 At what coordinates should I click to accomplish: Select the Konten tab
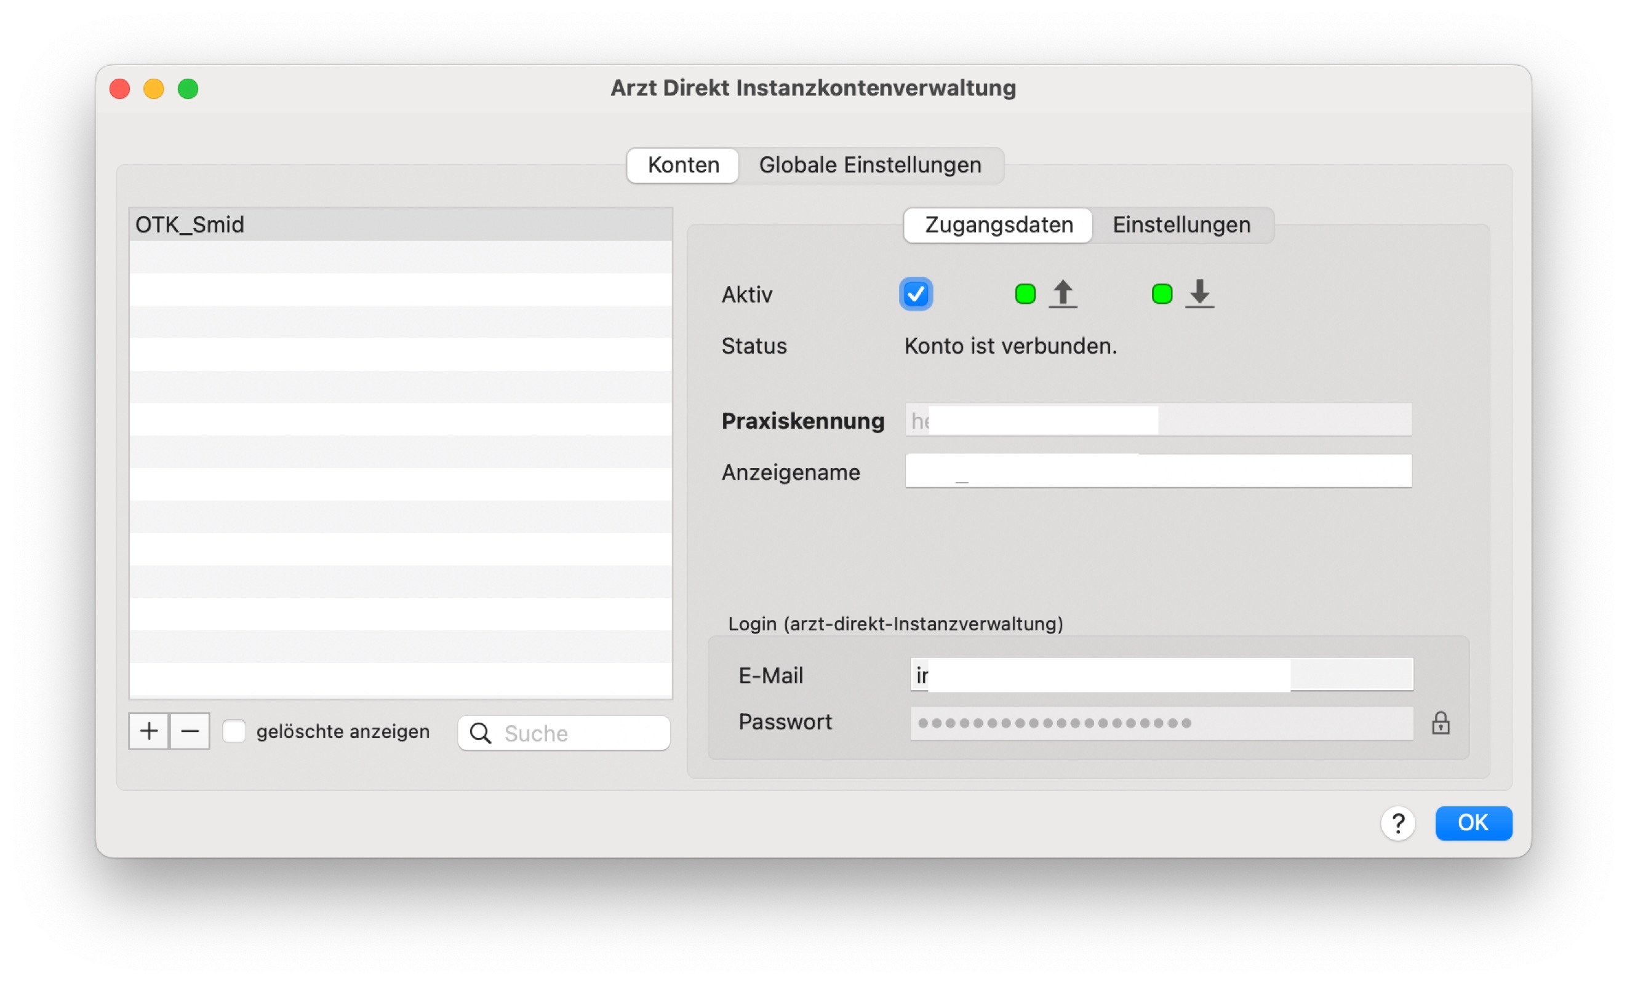(x=684, y=165)
